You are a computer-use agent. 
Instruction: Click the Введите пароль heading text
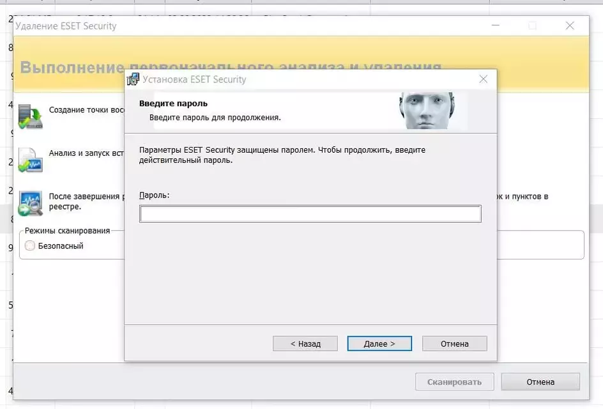(x=174, y=104)
